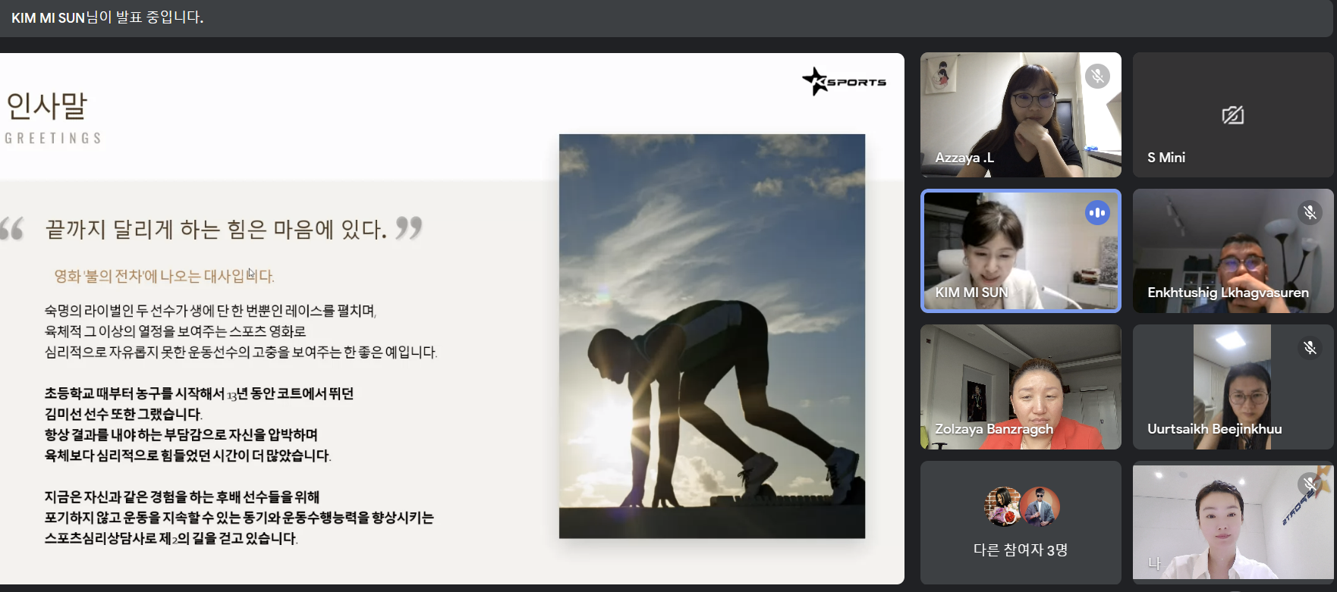Click the 인사말 heading on the slide
Screen dimensions: 1337x592
tap(47, 105)
